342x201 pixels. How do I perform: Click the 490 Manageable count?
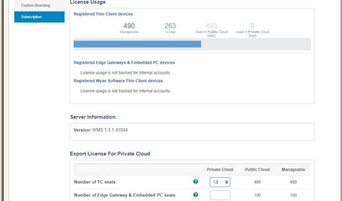tap(129, 26)
